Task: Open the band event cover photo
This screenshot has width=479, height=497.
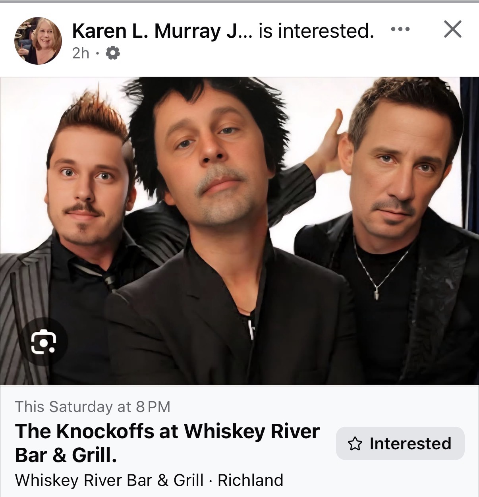Action: 240,230
